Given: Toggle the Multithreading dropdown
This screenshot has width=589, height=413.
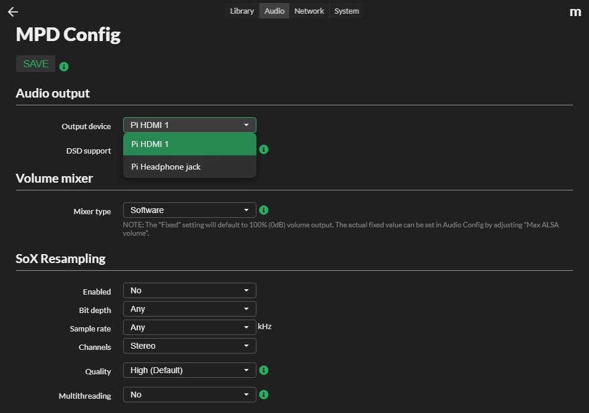Looking at the screenshot, I should 189,395.
